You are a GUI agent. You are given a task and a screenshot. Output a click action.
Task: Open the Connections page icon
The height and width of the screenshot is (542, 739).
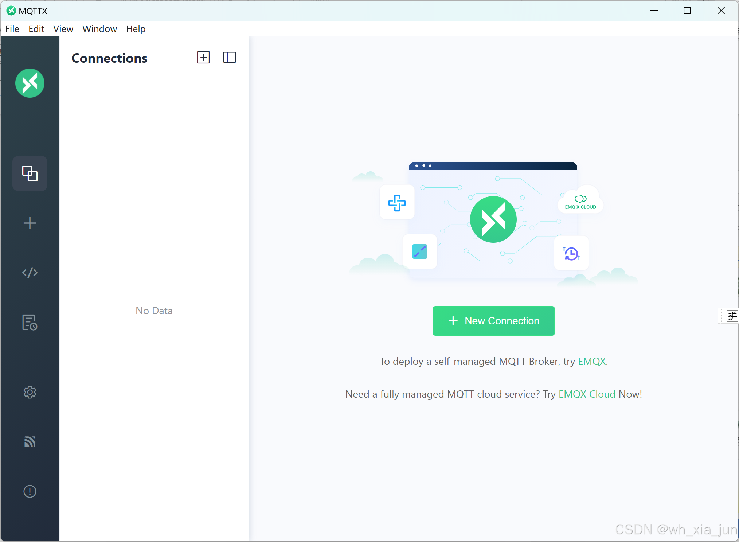30,173
